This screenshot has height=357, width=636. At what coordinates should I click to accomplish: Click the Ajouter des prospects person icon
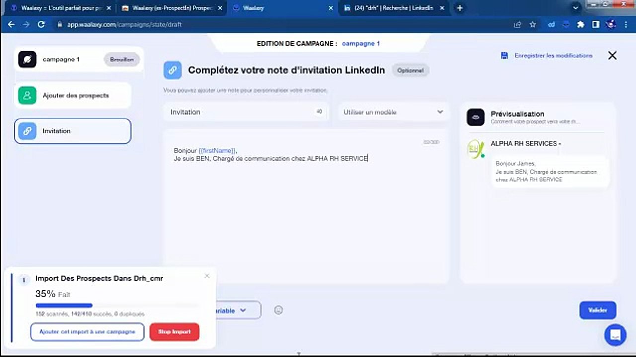pos(27,95)
